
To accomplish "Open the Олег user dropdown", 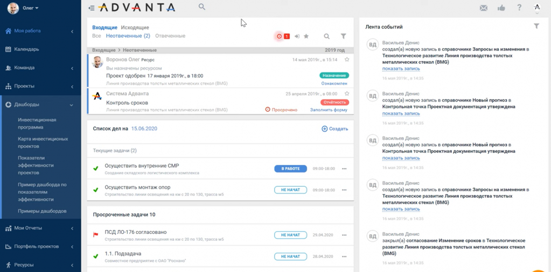I will point(30,8).
